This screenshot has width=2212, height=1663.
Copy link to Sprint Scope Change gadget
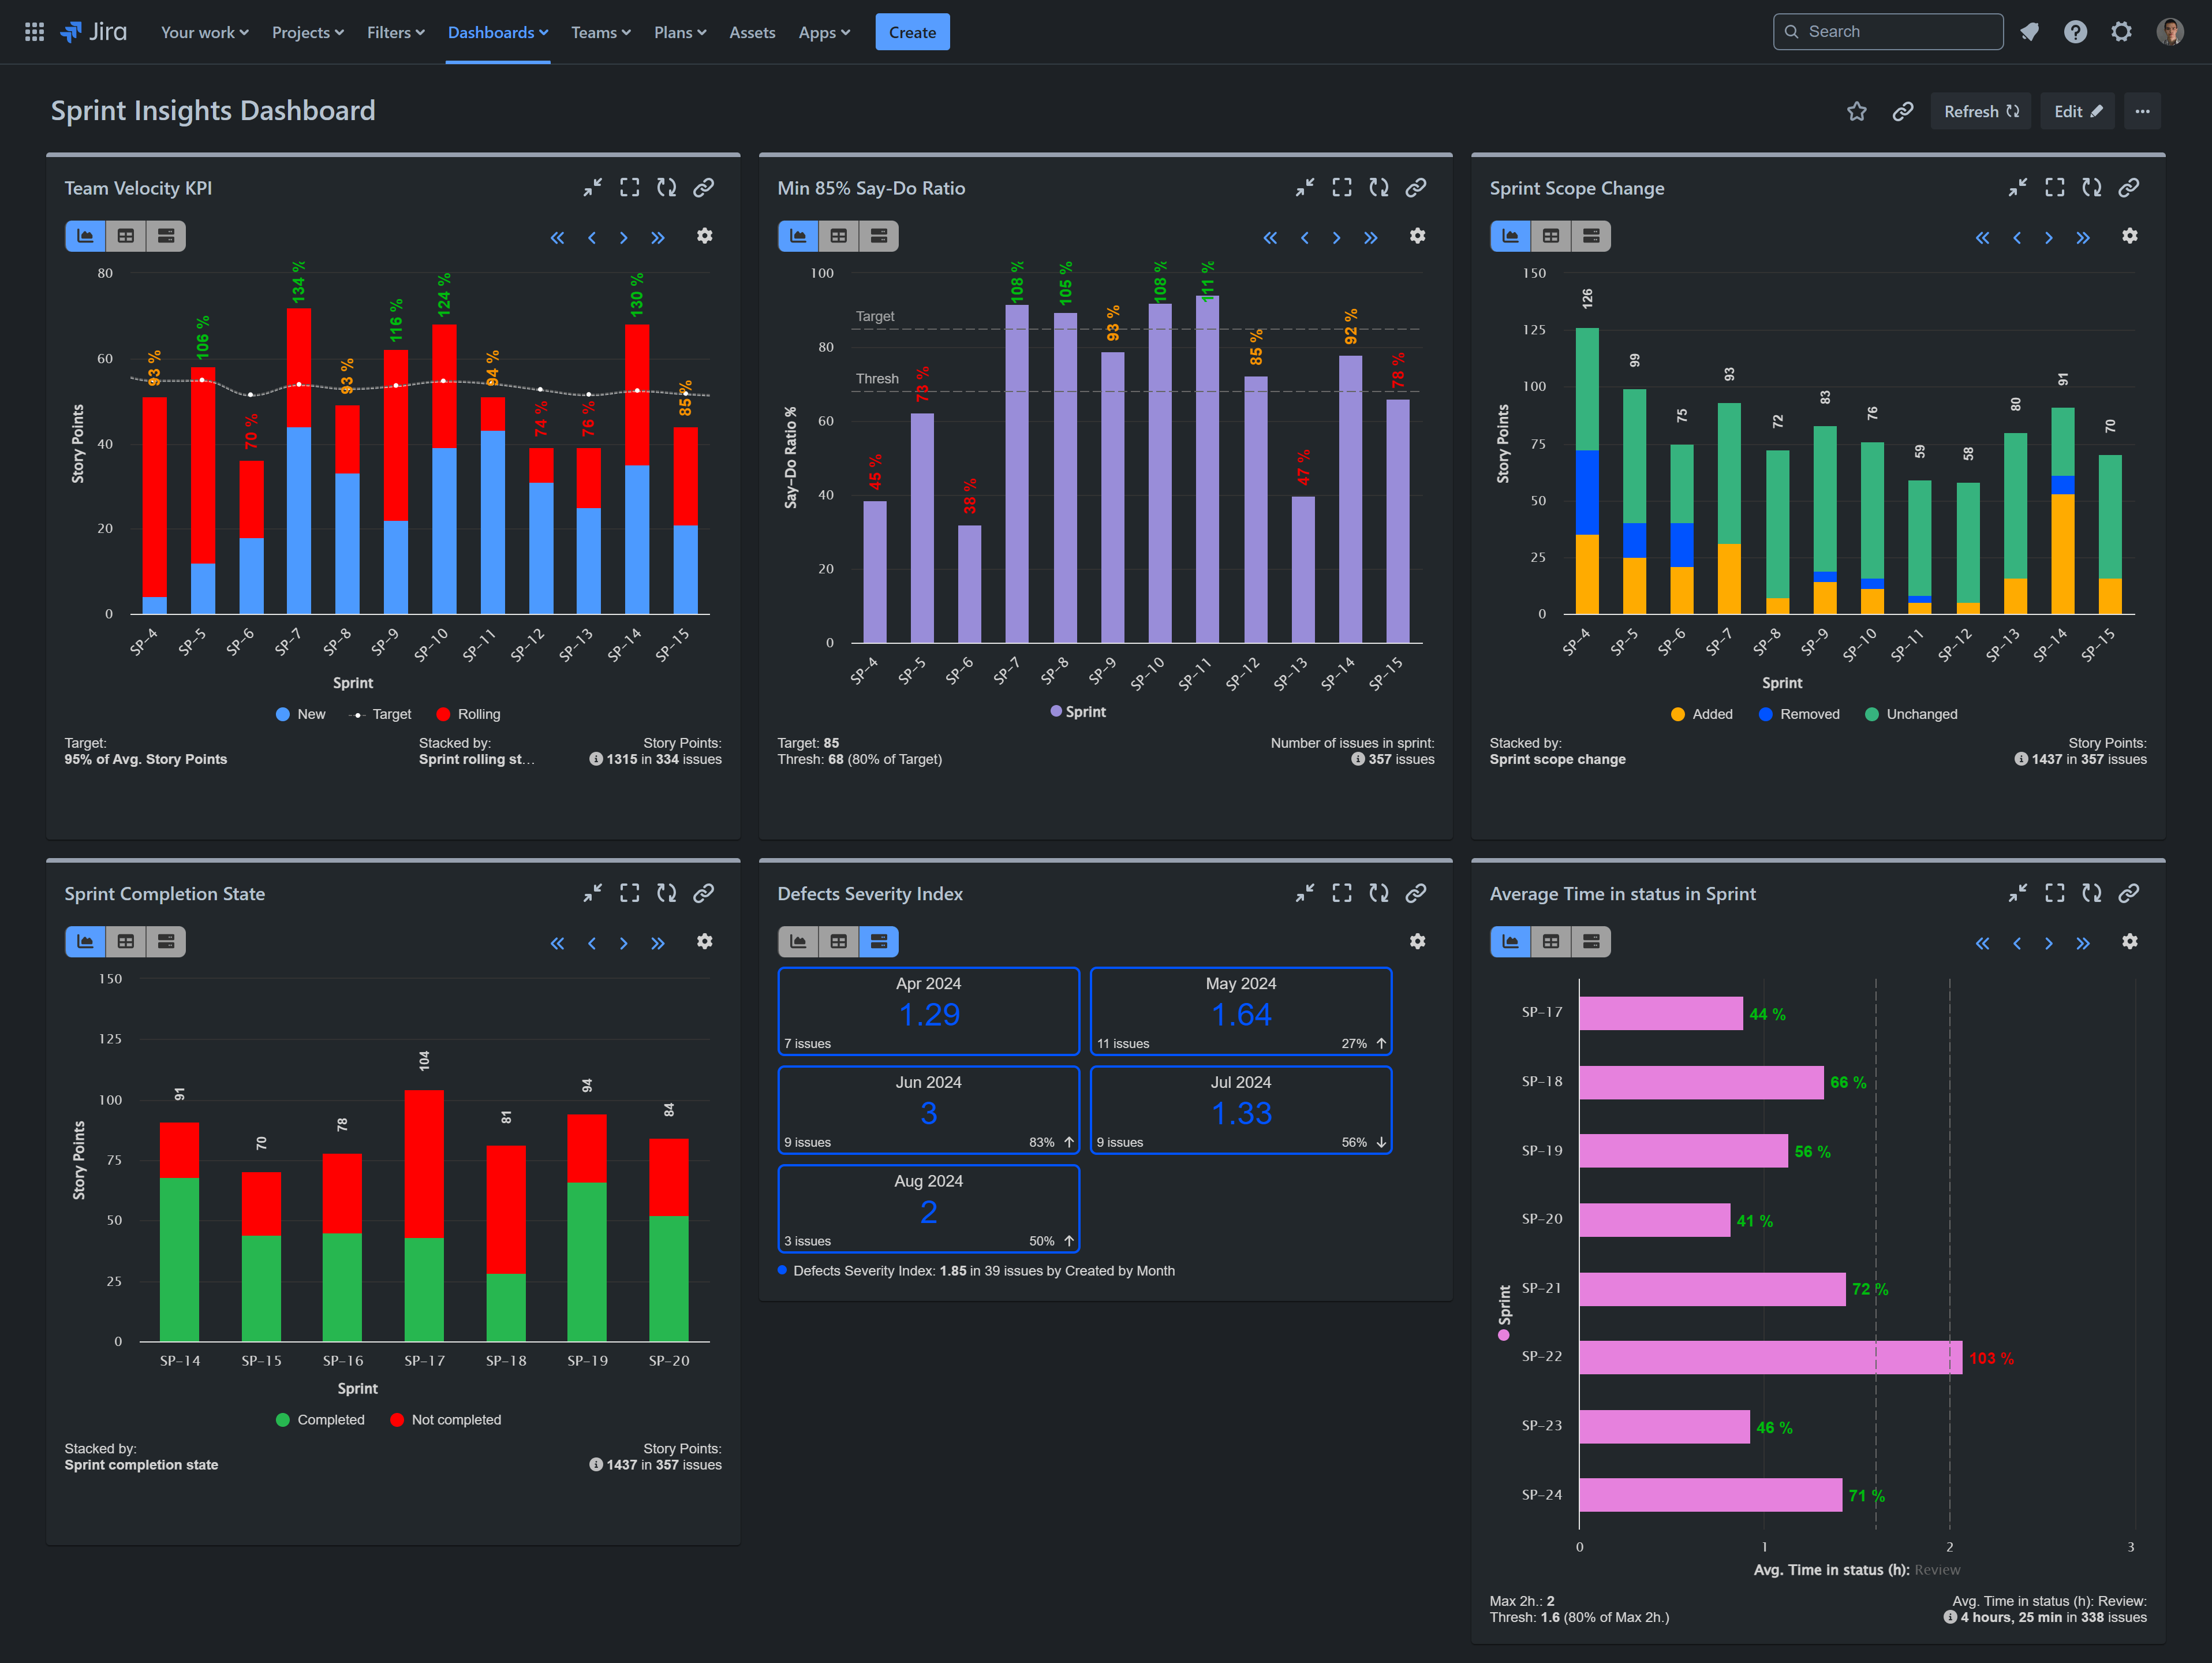point(2129,187)
